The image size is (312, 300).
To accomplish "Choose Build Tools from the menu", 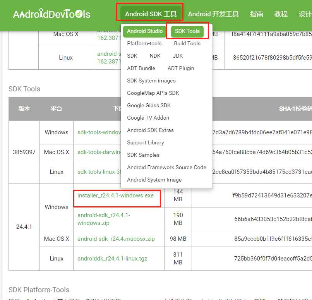I will tap(187, 44).
